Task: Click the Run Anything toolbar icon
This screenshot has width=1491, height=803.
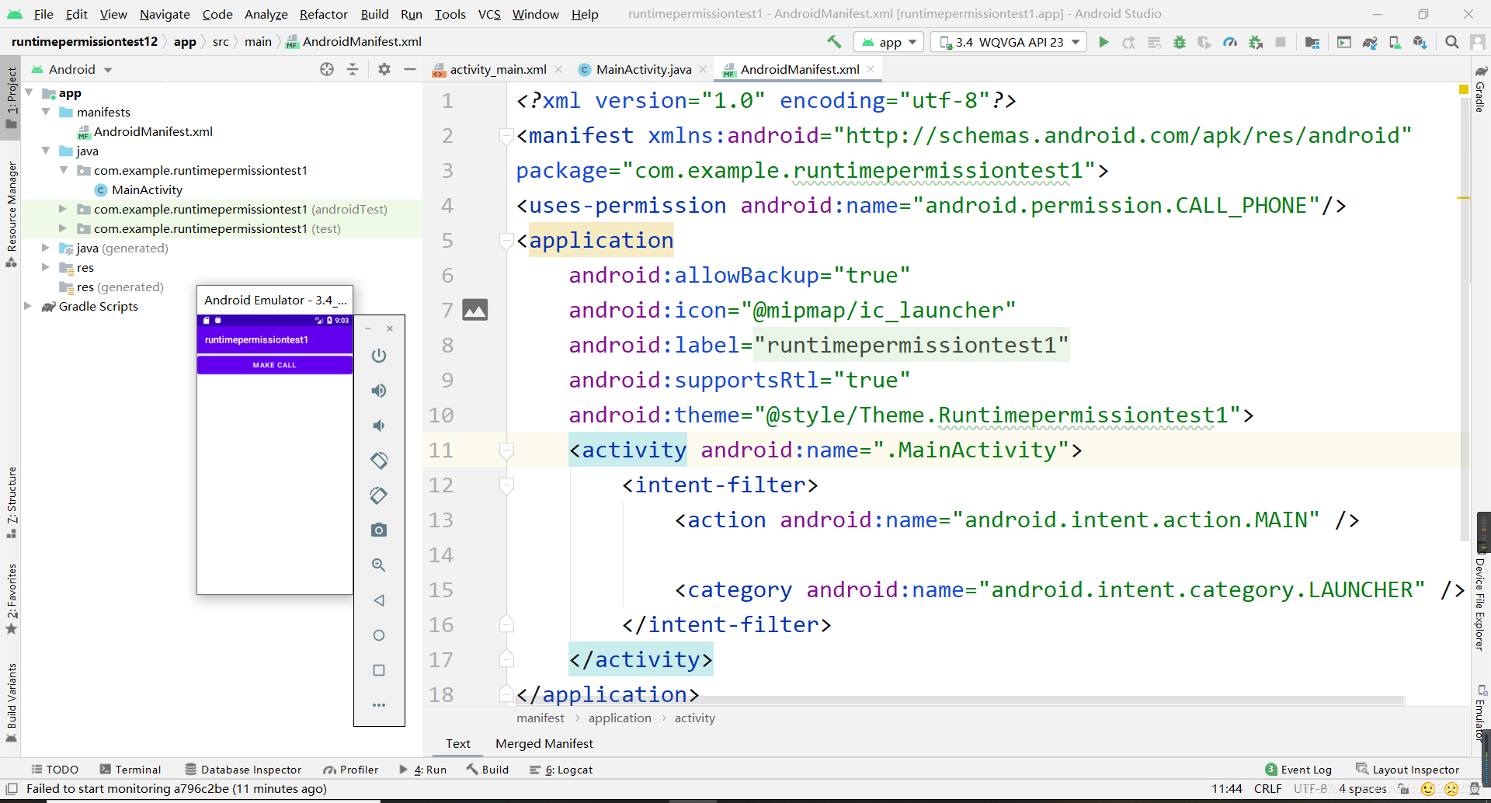Action: 1344,42
